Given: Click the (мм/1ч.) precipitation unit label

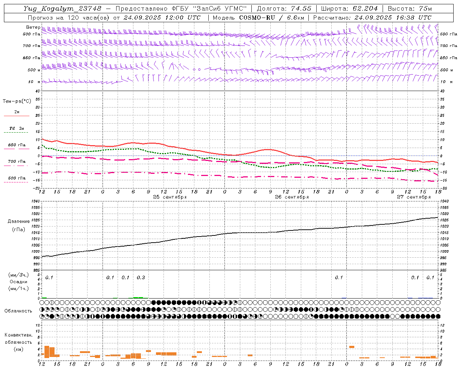Looking at the screenshot, I should click(x=19, y=289).
